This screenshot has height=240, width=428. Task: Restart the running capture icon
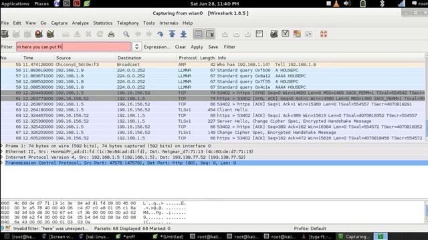(x=50, y=34)
